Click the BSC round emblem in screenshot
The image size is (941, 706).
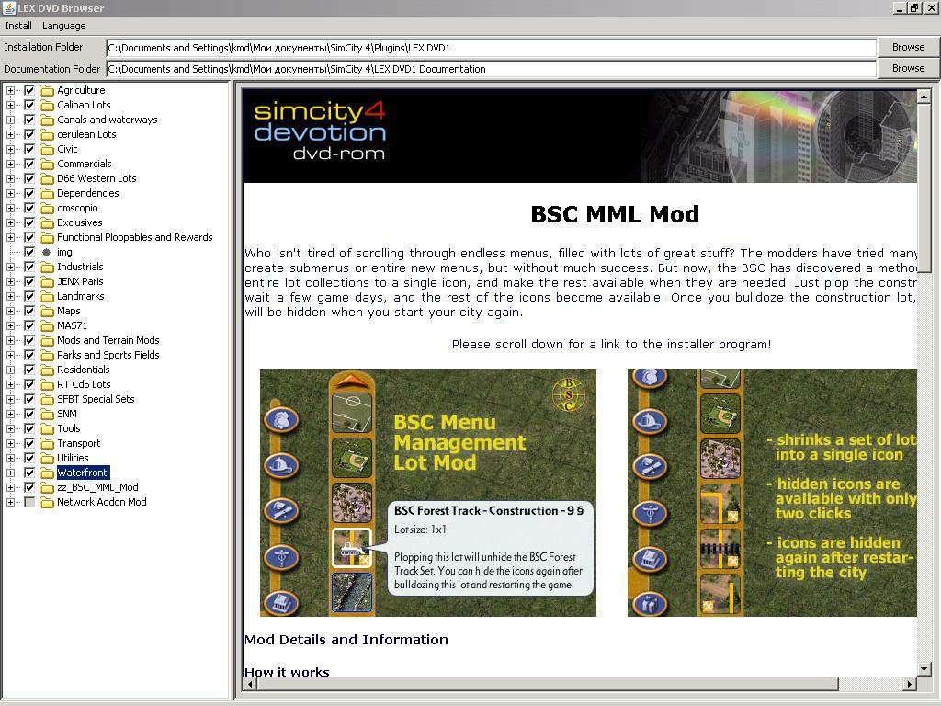(569, 394)
